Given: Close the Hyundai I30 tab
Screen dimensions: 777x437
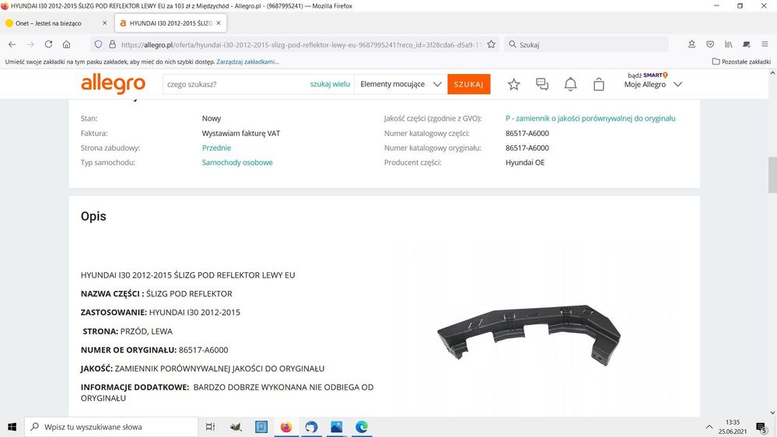Looking at the screenshot, I should 219,23.
